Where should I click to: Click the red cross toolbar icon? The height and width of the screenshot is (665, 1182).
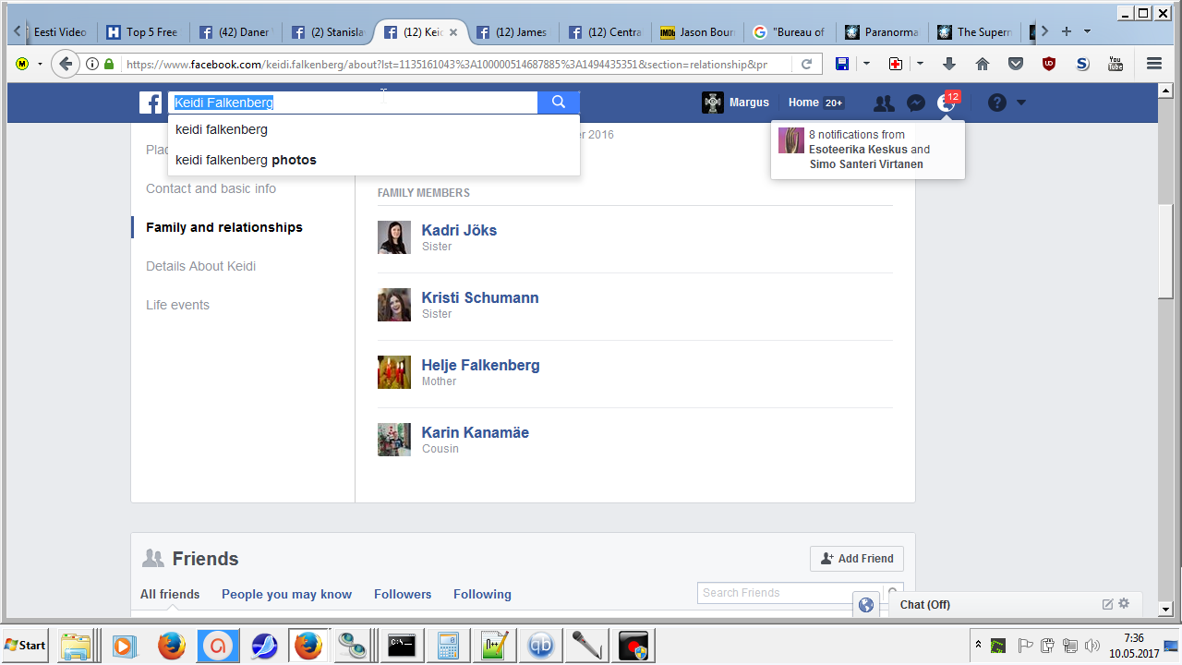pos(896,64)
